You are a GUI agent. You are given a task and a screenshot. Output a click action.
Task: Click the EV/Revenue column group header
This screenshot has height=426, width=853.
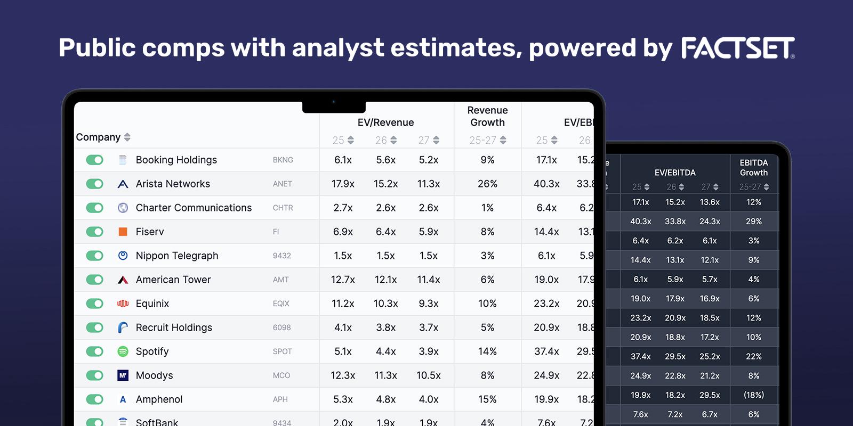tap(385, 122)
